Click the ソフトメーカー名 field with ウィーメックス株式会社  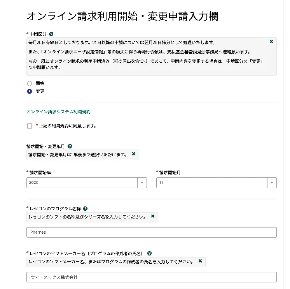[x=151, y=277]
